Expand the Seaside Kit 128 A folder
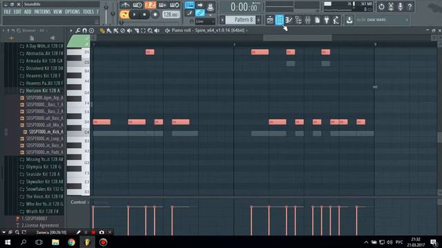This screenshot has width=442, height=248. [x=40, y=174]
